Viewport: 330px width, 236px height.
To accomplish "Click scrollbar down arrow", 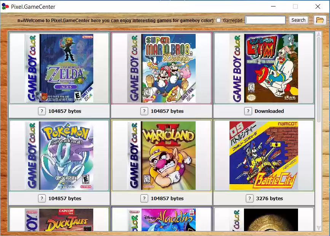I will [x=319, y=228].
